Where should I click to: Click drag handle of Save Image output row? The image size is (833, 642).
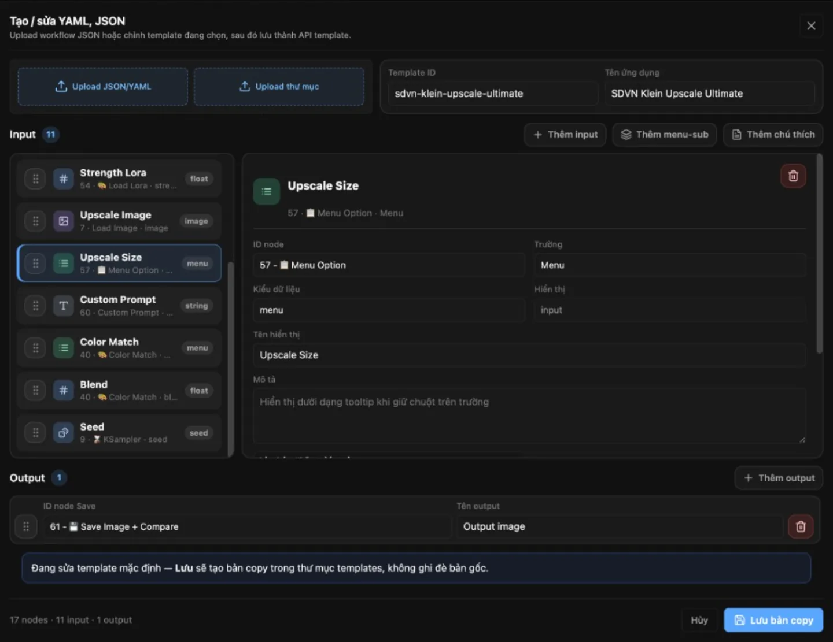click(x=26, y=526)
